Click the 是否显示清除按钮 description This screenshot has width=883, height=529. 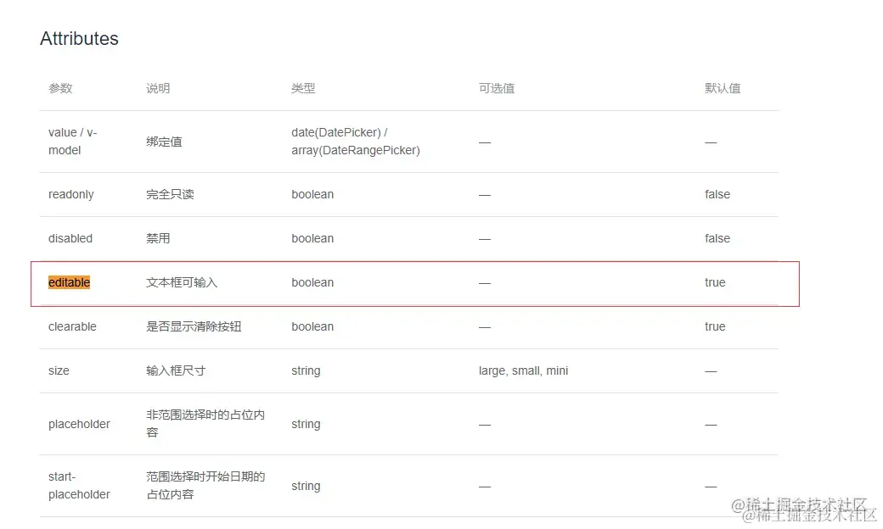click(x=194, y=326)
